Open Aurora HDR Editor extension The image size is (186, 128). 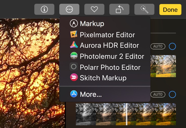105,45
